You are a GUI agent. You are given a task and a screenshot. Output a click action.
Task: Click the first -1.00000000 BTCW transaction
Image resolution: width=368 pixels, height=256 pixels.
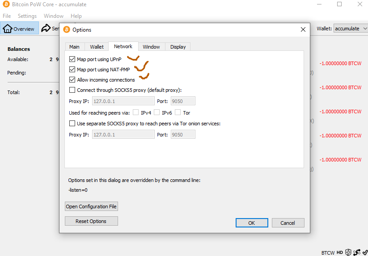[340, 63]
